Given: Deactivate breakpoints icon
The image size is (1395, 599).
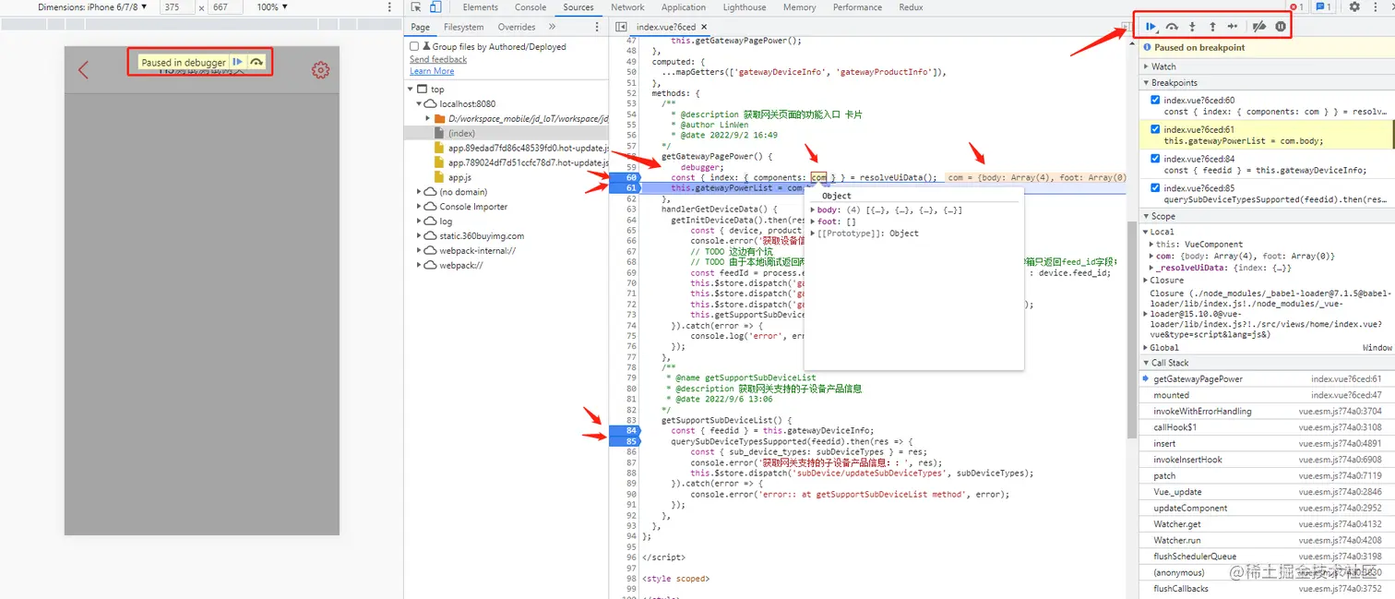Looking at the screenshot, I should 1260,27.
